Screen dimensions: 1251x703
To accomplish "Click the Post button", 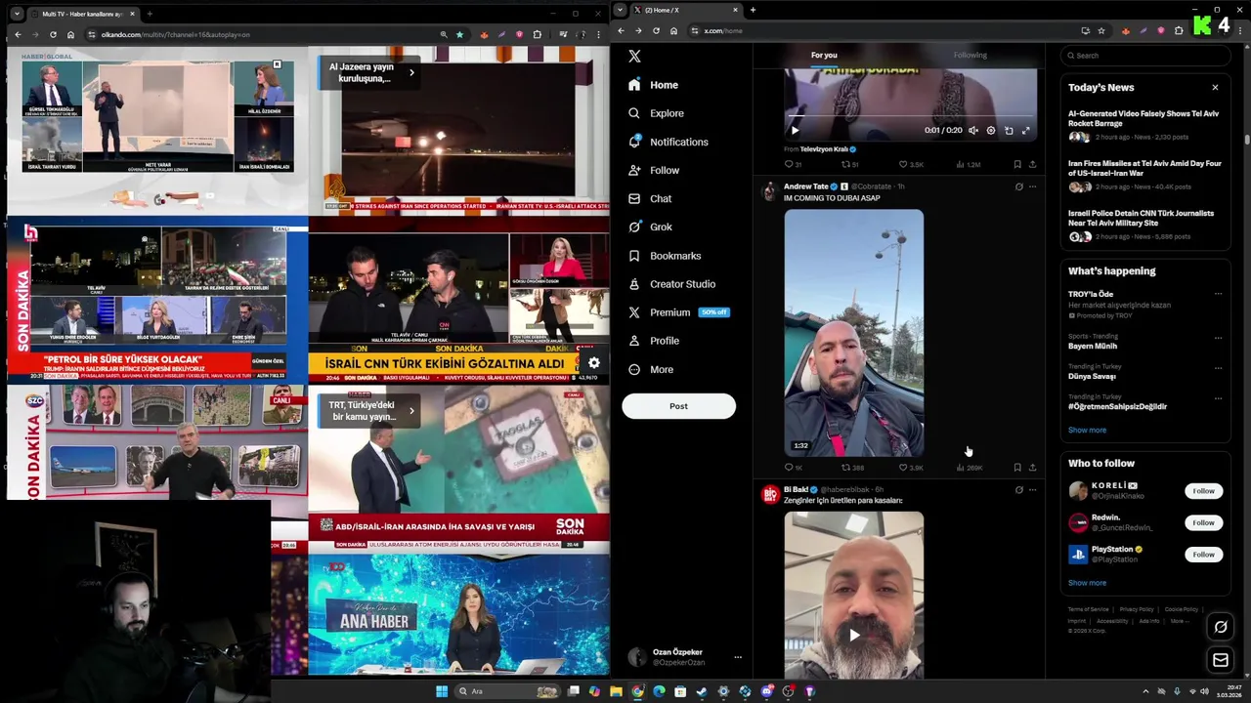I will click(678, 406).
